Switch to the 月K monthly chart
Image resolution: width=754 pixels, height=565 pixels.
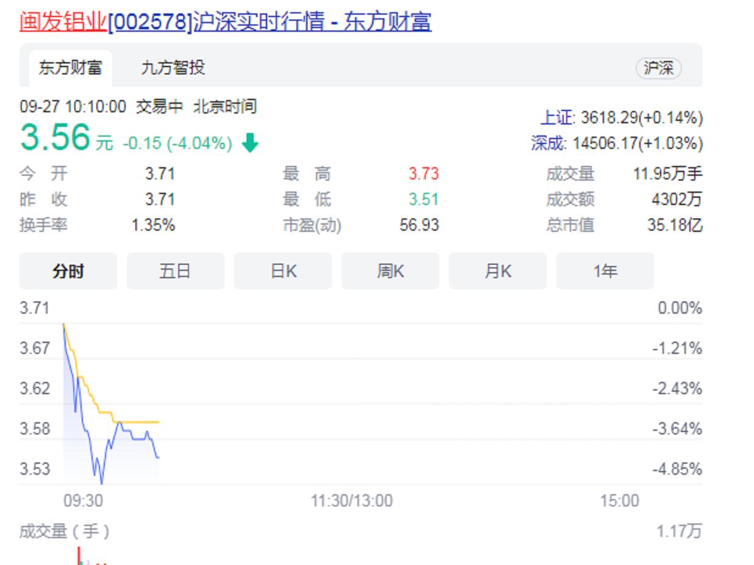click(497, 270)
